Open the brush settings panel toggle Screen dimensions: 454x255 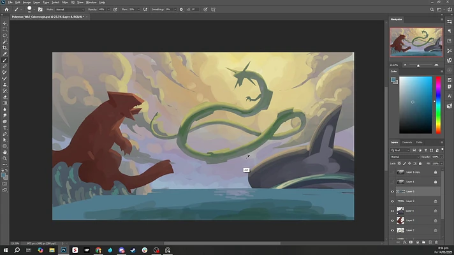[x=40, y=10]
